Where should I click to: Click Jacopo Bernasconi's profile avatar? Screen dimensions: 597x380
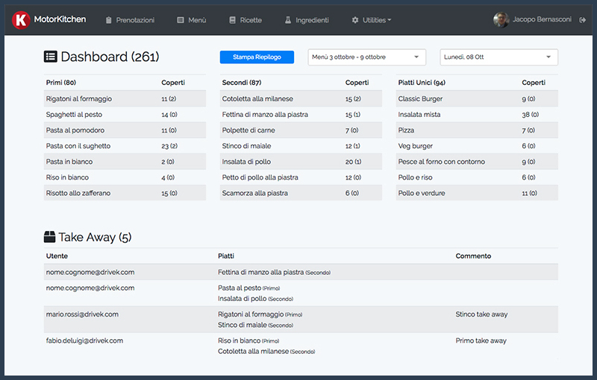click(501, 20)
